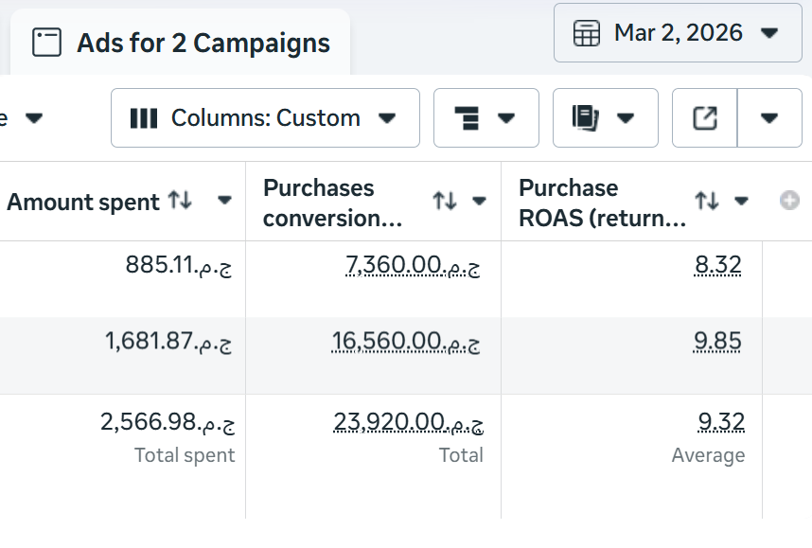
Task: Open the 7,360.00 purchase value link
Action: (x=413, y=265)
